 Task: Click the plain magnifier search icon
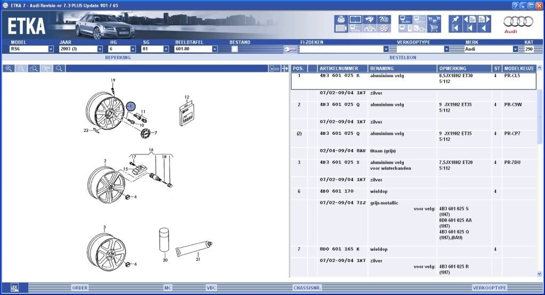click(59, 68)
